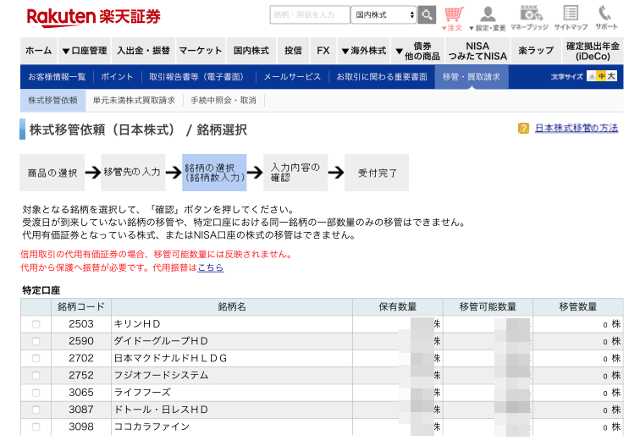The image size is (640, 446).
Task: Click the 移管数量 value for ココカラファイン
Action: [605, 427]
